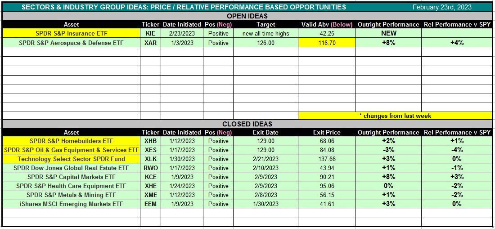
Task: Click the 126.00 target cell
Action: point(265,43)
